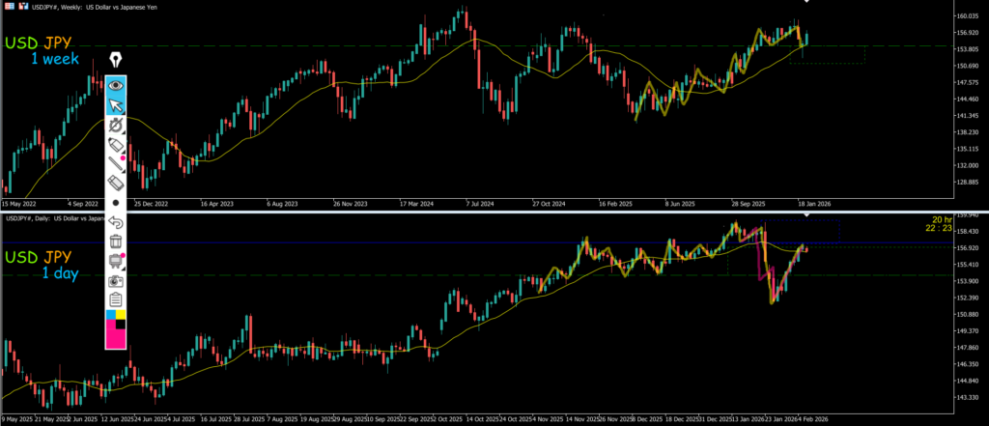The height and width of the screenshot is (426, 989).
Task: Open the clipboard notes icon
Action: pos(116,298)
